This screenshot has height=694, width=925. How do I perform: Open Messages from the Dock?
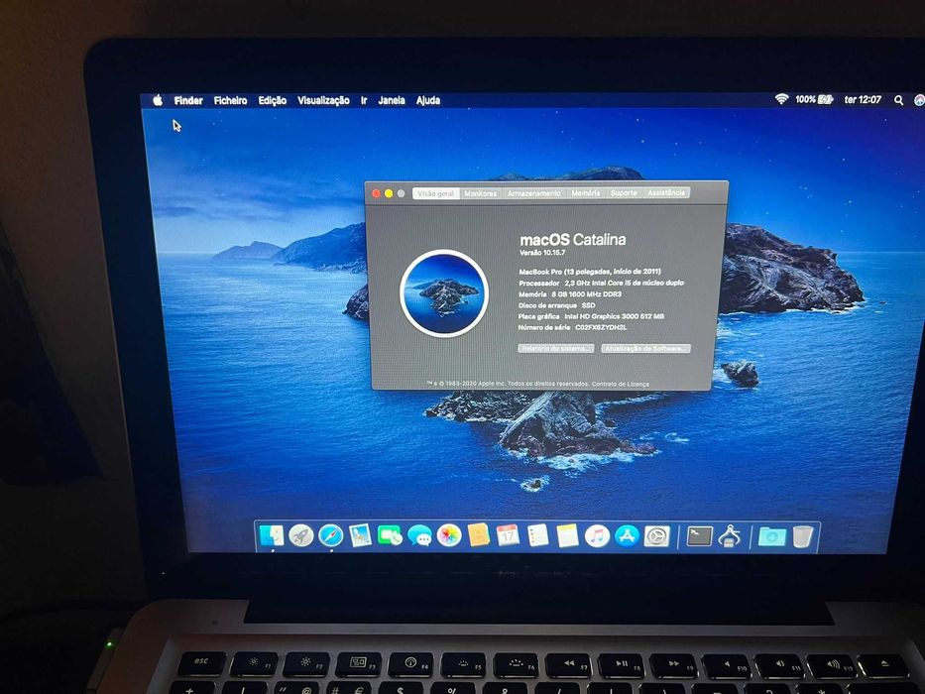[x=419, y=535]
